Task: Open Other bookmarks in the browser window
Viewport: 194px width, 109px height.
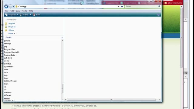Action: tap(173, 3)
